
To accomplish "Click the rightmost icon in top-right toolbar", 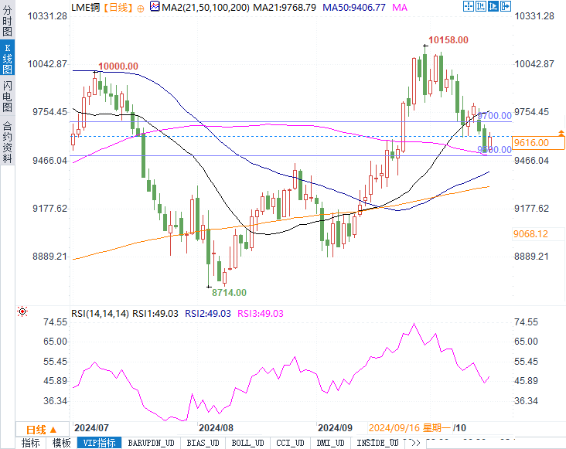I will coord(506,7).
